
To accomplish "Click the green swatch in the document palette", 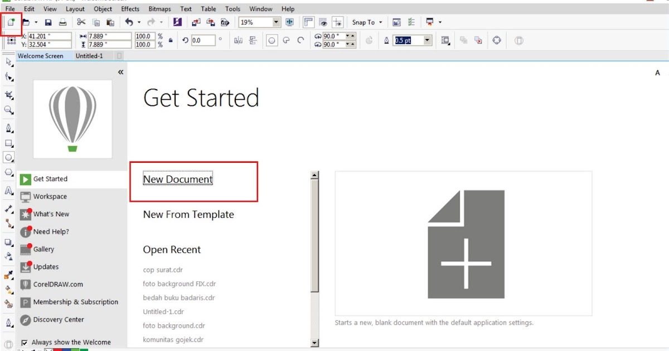I will tap(84, 349).
